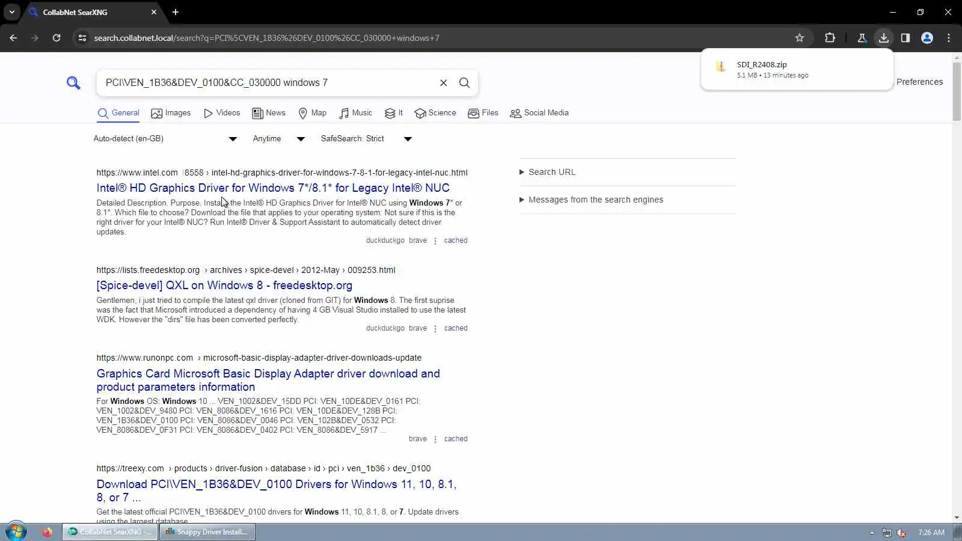
Task: Submit search with the magnifier button
Action: pos(465,83)
